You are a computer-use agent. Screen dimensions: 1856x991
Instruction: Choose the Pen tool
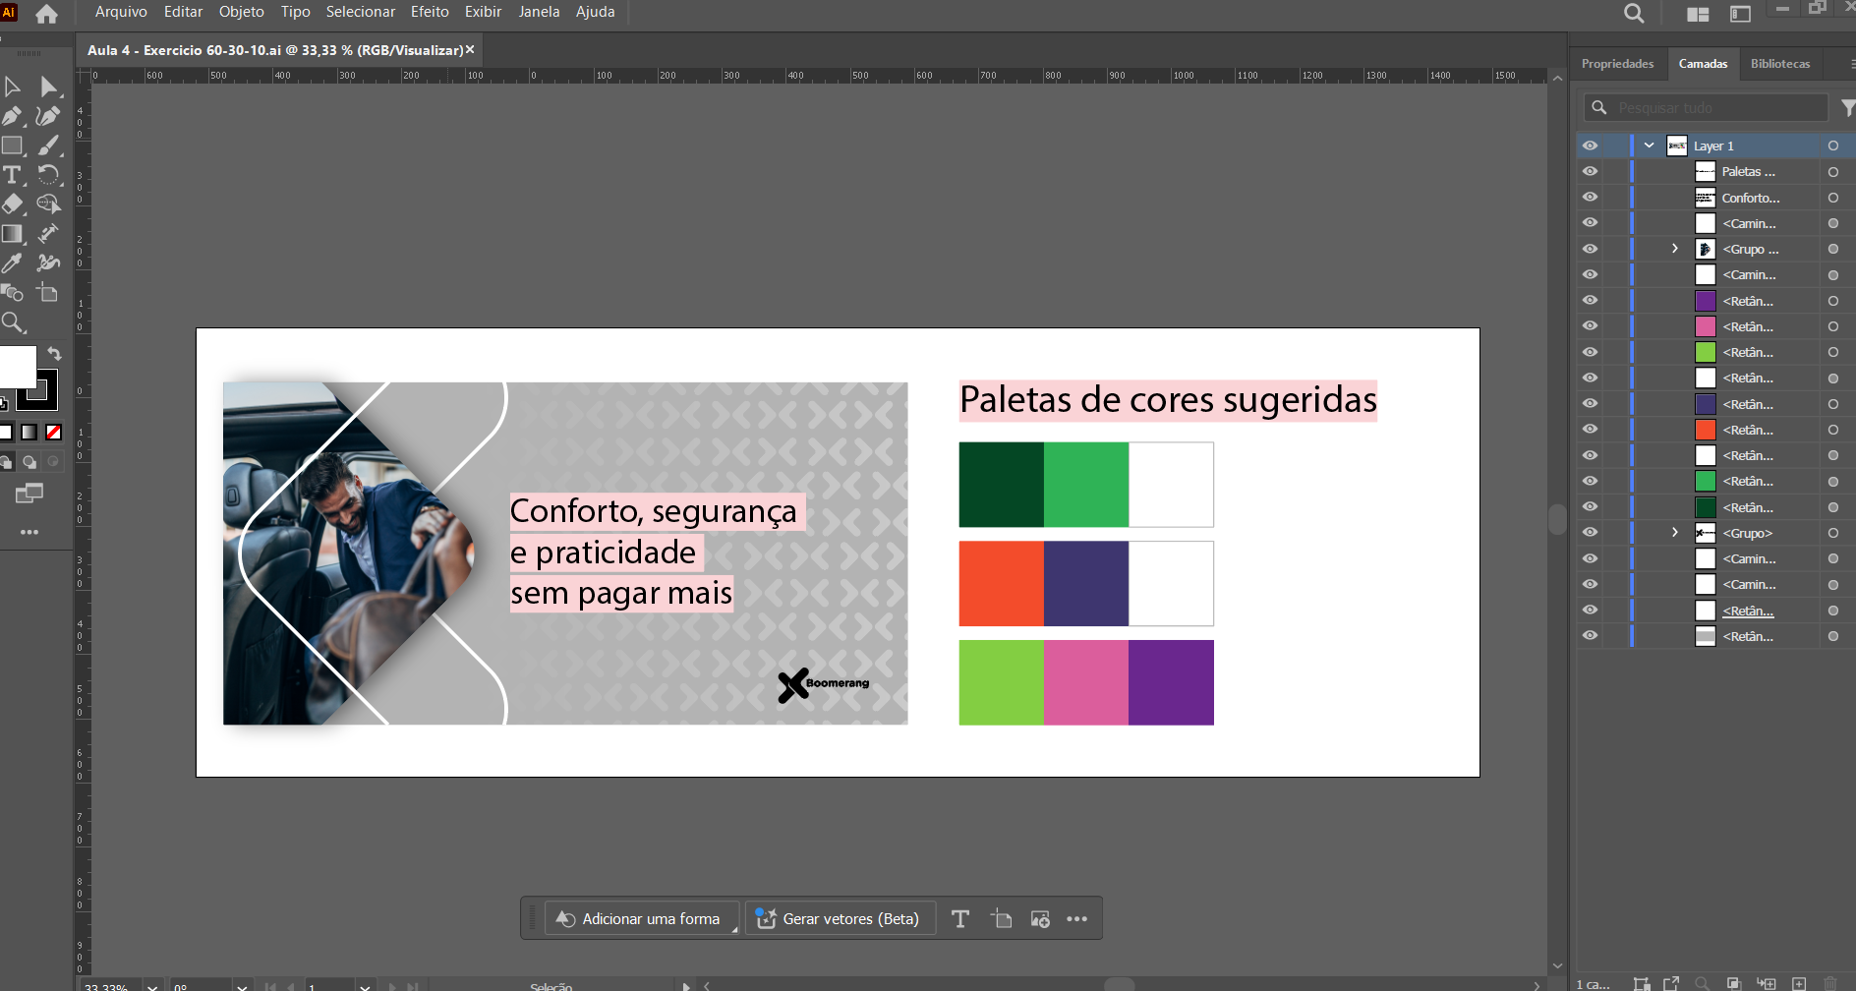[x=13, y=116]
